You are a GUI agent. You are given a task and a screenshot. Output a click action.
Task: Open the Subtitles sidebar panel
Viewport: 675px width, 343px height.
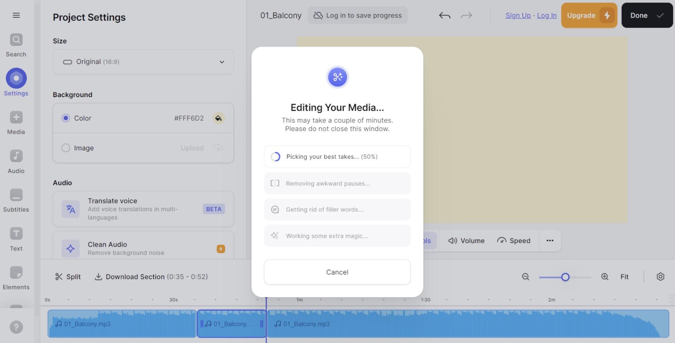click(x=16, y=201)
